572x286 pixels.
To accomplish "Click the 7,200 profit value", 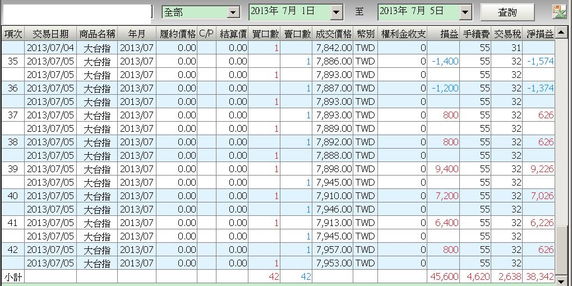I will click(447, 196).
